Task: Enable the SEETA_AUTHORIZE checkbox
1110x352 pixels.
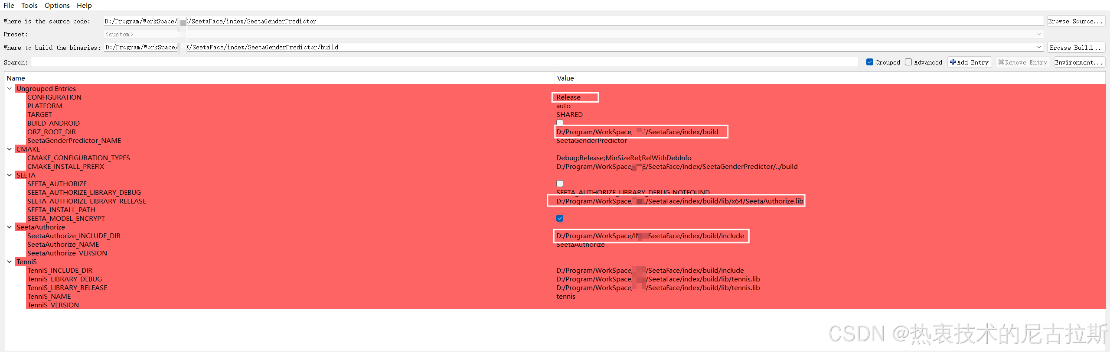Action: click(x=560, y=184)
